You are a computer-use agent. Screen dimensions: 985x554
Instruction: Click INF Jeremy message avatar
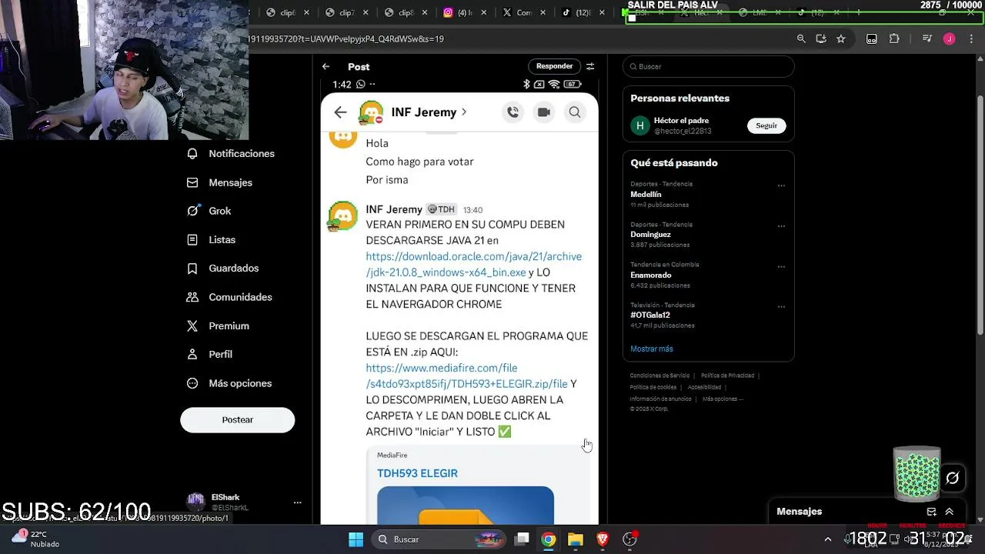[342, 216]
